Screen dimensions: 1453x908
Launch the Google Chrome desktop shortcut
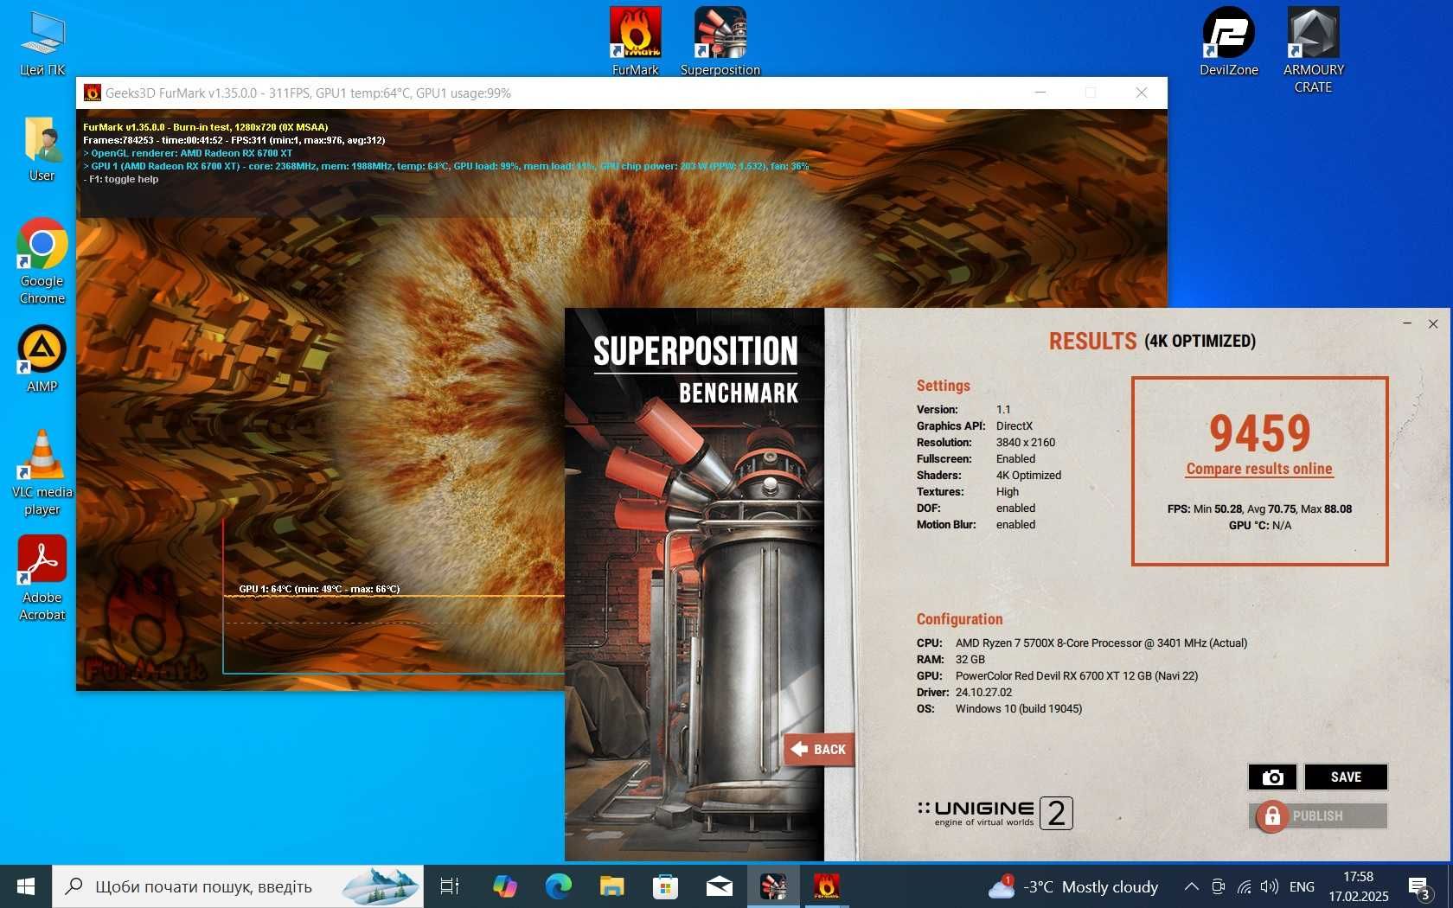click(x=42, y=261)
